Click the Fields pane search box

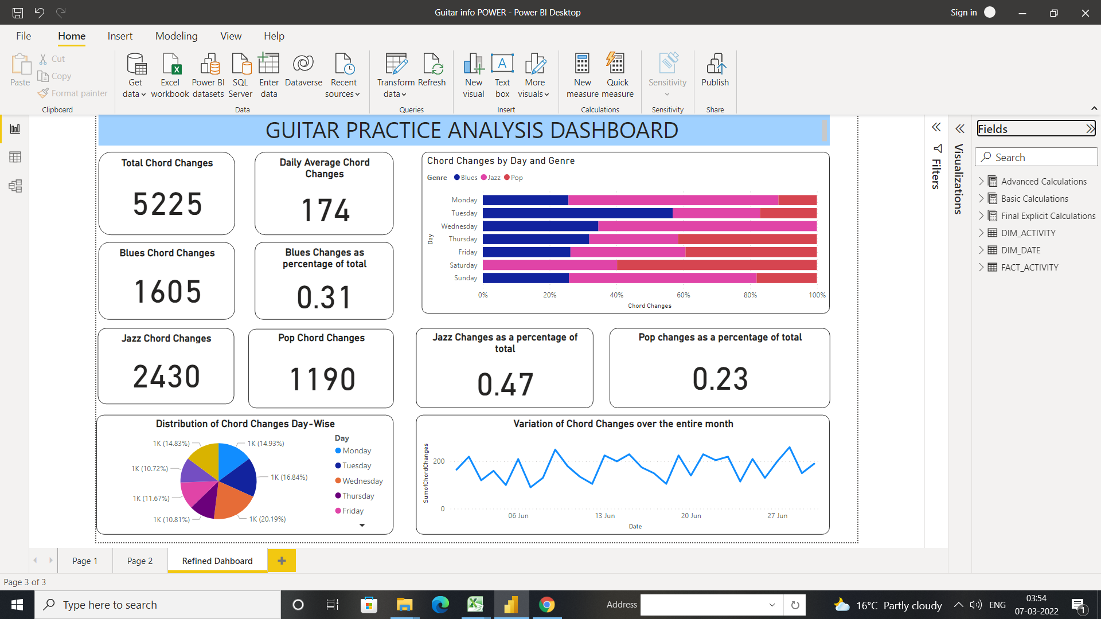1036,156
